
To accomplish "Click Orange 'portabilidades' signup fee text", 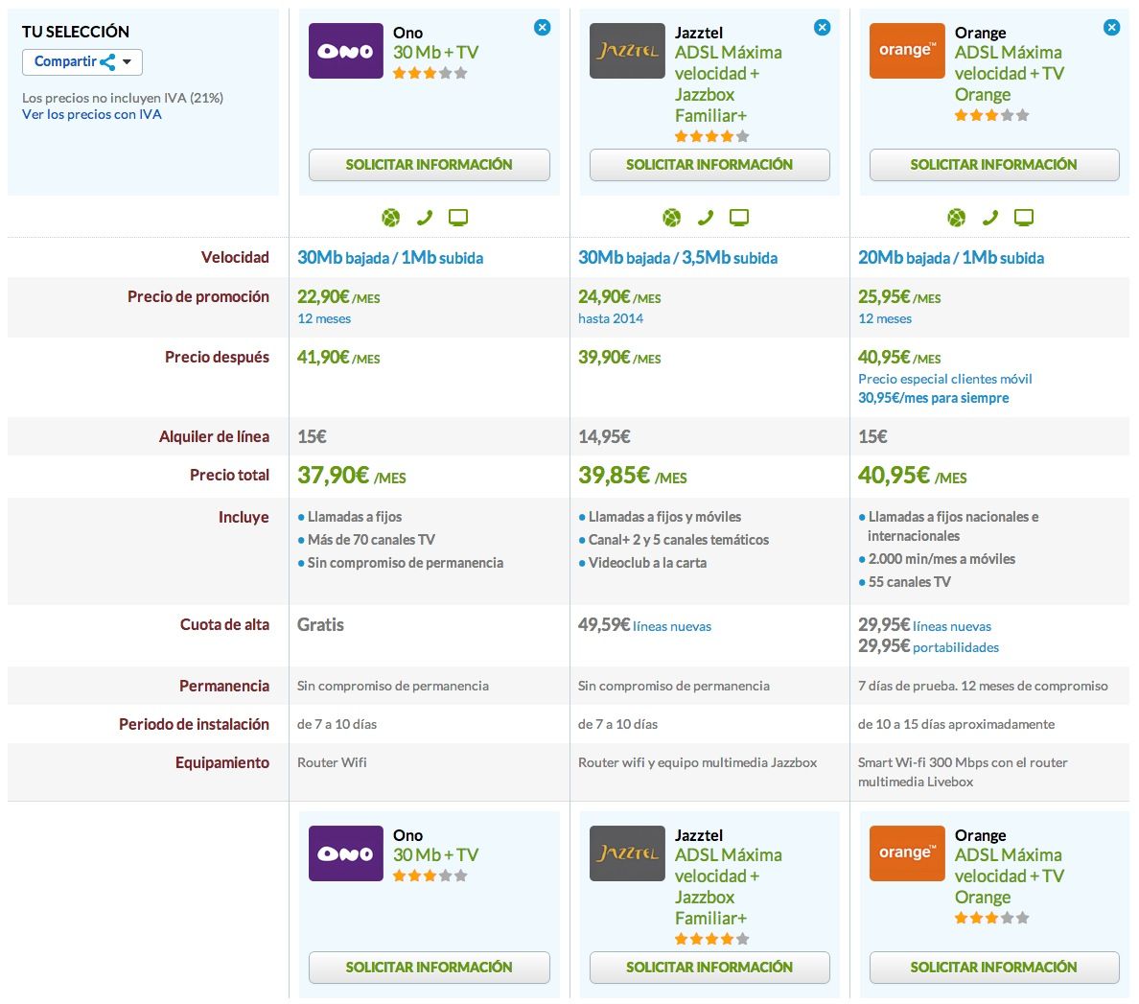I will click(x=956, y=648).
